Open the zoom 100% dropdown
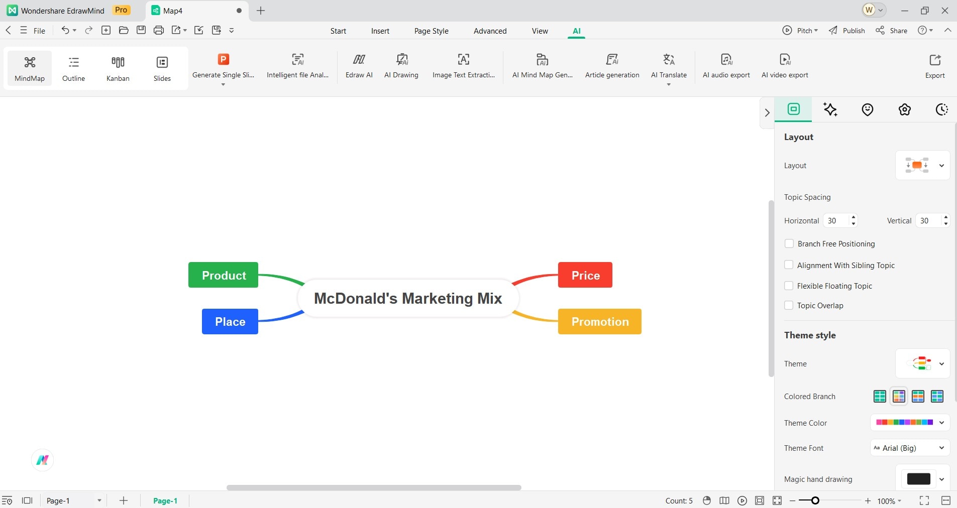 [x=889, y=501]
